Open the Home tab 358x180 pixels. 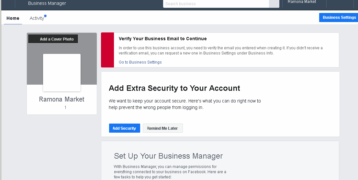(13, 18)
